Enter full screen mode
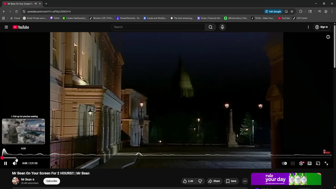Image resolution: width=336 pixels, height=189 pixels. [326, 163]
